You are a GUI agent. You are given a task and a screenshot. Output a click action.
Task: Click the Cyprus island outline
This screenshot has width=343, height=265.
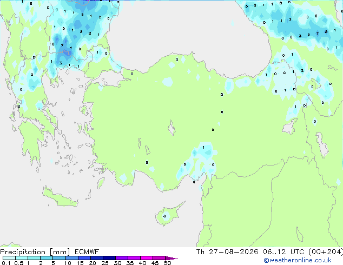168,214
